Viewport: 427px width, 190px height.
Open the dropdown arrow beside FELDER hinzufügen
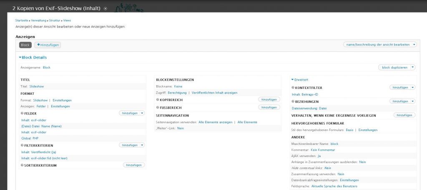tap(142, 113)
